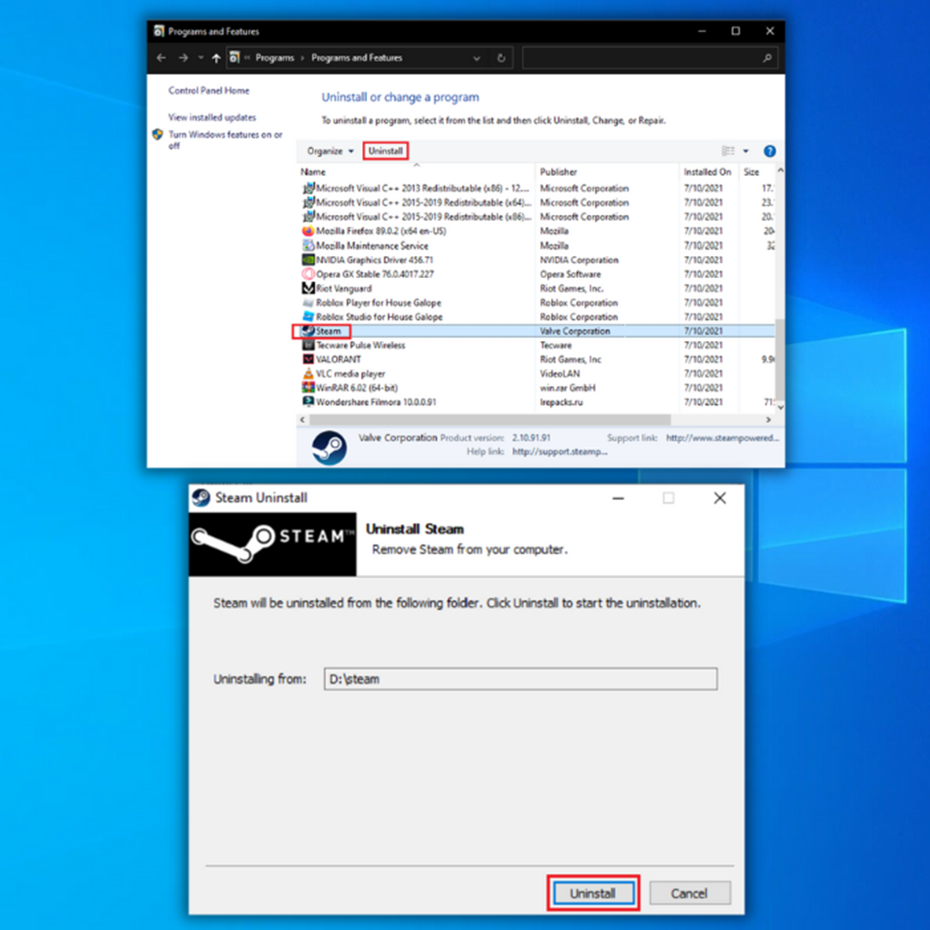Click the Refresh address bar icon
The height and width of the screenshot is (930, 930).
(x=502, y=58)
